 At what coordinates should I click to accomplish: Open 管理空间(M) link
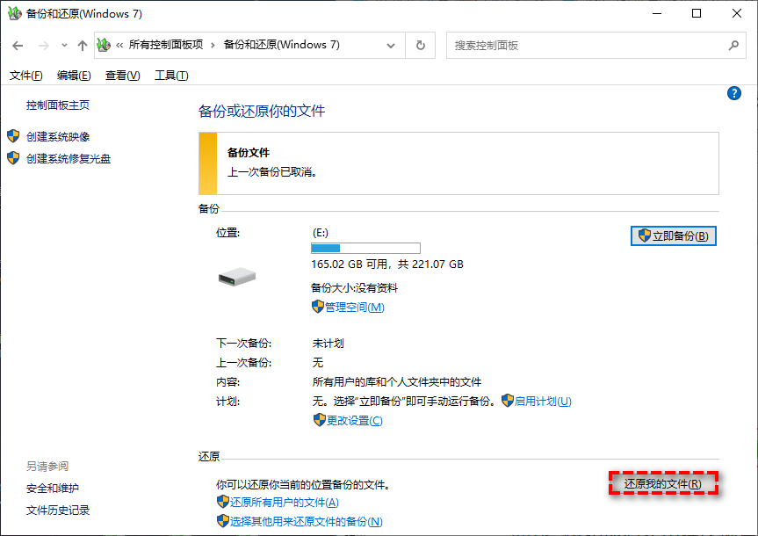(354, 308)
